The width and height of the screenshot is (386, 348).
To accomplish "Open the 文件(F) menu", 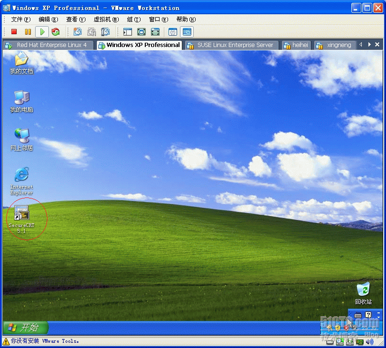I will (21, 19).
